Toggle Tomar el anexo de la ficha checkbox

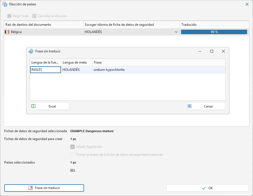(73, 155)
